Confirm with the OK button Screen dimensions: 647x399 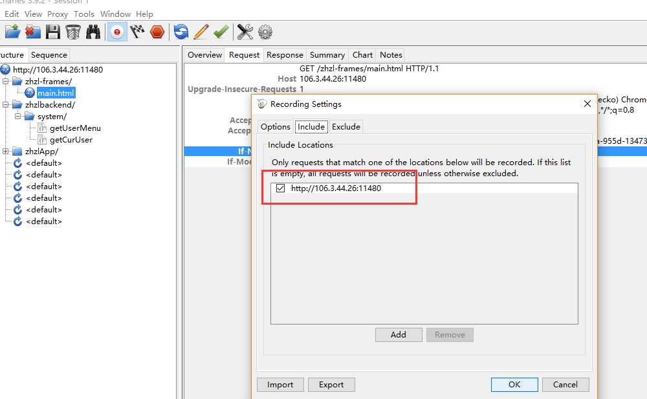click(514, 385)
